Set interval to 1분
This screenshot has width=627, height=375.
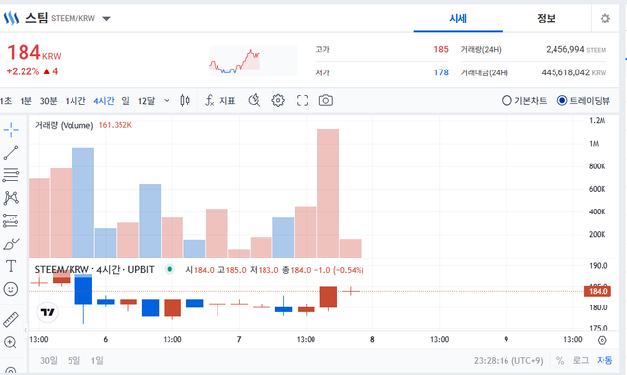tap(25, 101)
